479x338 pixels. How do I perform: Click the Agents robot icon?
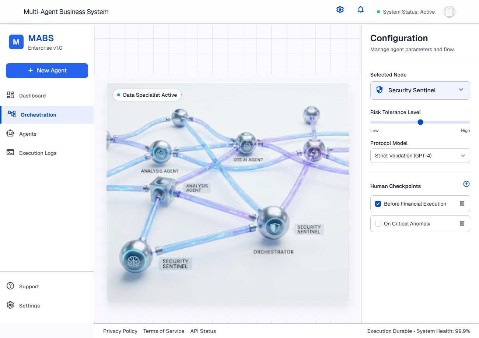(x=10, y=134)
